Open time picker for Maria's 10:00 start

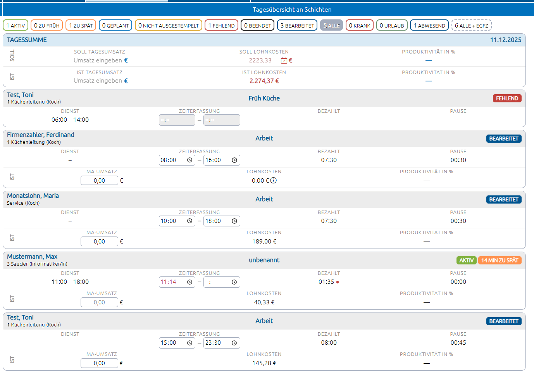tap(189, 221)
